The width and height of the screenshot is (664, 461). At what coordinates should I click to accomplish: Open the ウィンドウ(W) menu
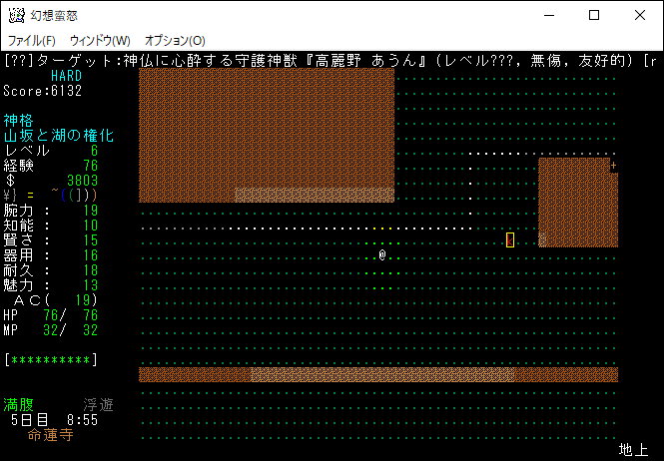click(x=100, y=41)
